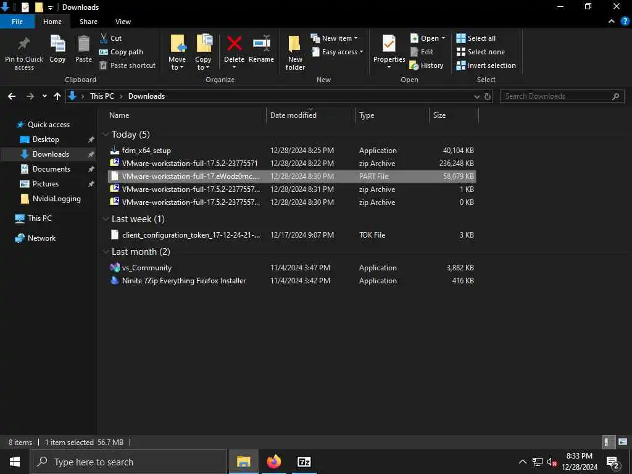Open the Move to dropdown
632x474 pixels.
pos(177,64)
